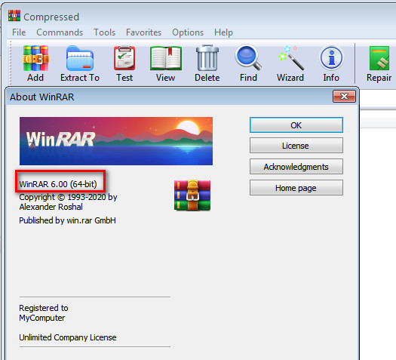Click the Home page button
Viewport: 396px width, 360px height.
click(296, 188)
